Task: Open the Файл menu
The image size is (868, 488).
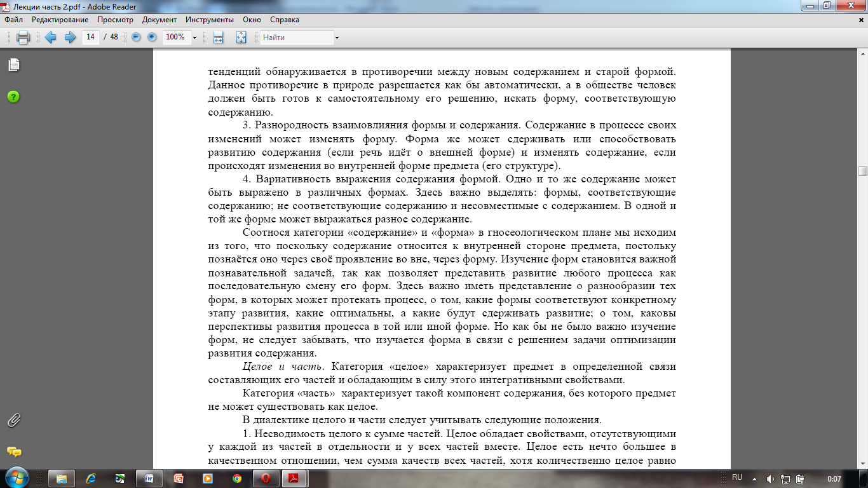Action: click(13, 20)
